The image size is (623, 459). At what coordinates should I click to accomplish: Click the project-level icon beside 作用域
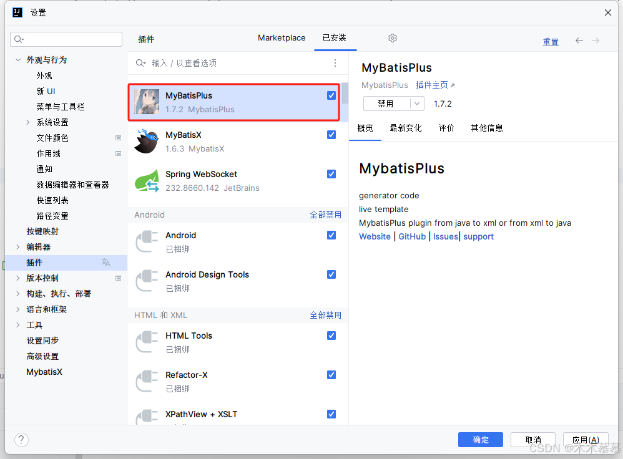118,153
